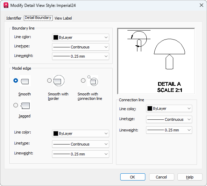207x186 pixels.
Task: Expand Boundary line Lineweight dropdown
Action: tap(81, 56)
